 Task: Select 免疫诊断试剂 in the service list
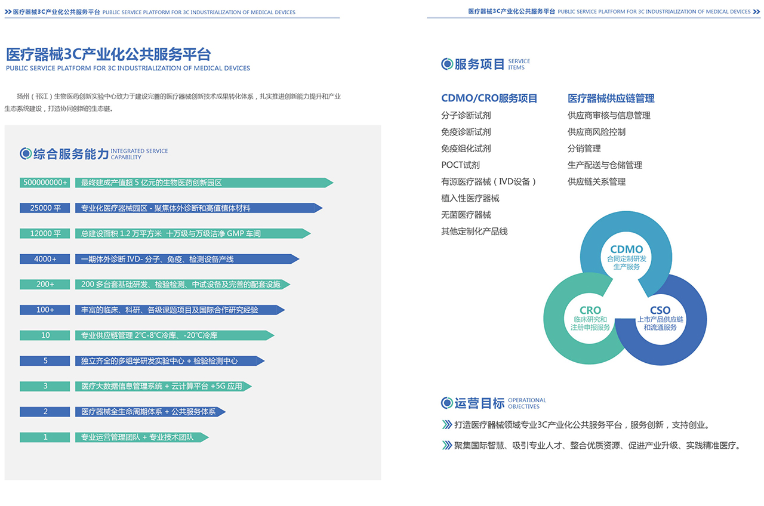coord(466,132)
